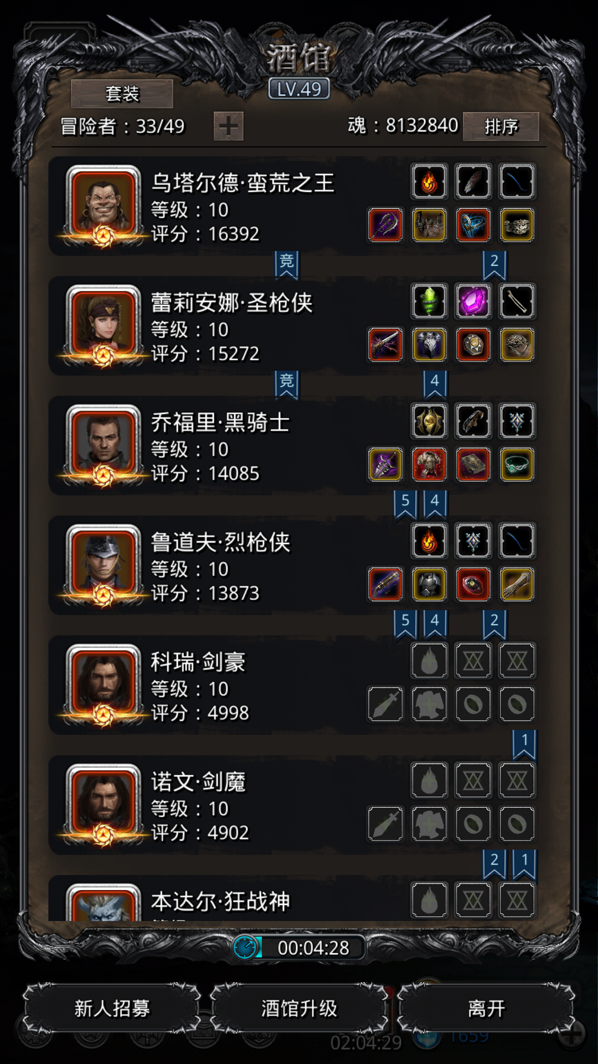Select 鲁道夫's golden gauntlet slot

pos(517,584)
